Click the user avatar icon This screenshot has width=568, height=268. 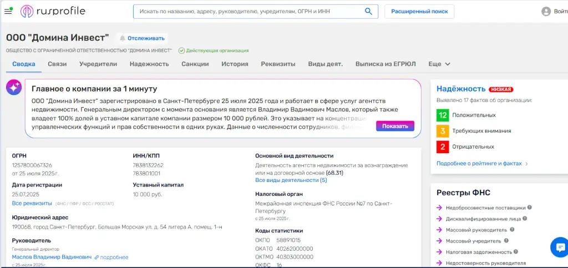tap(546, 12)
